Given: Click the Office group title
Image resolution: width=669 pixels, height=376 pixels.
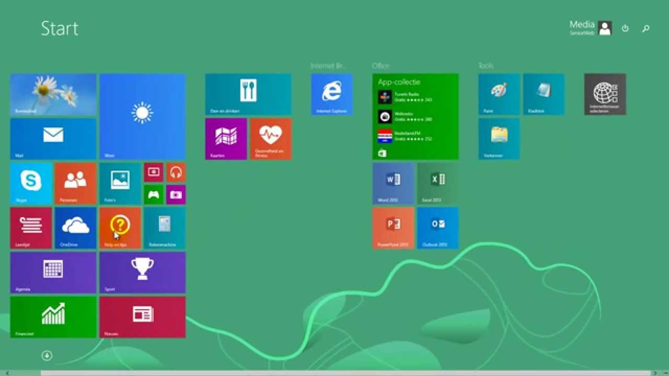Looking at the screenshot, I should [x=380, y=66].
